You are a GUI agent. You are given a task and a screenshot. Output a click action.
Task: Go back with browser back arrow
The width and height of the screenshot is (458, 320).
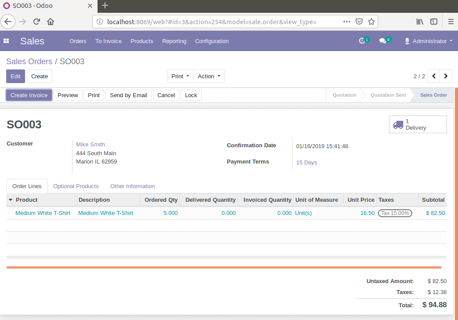point(8,22)
